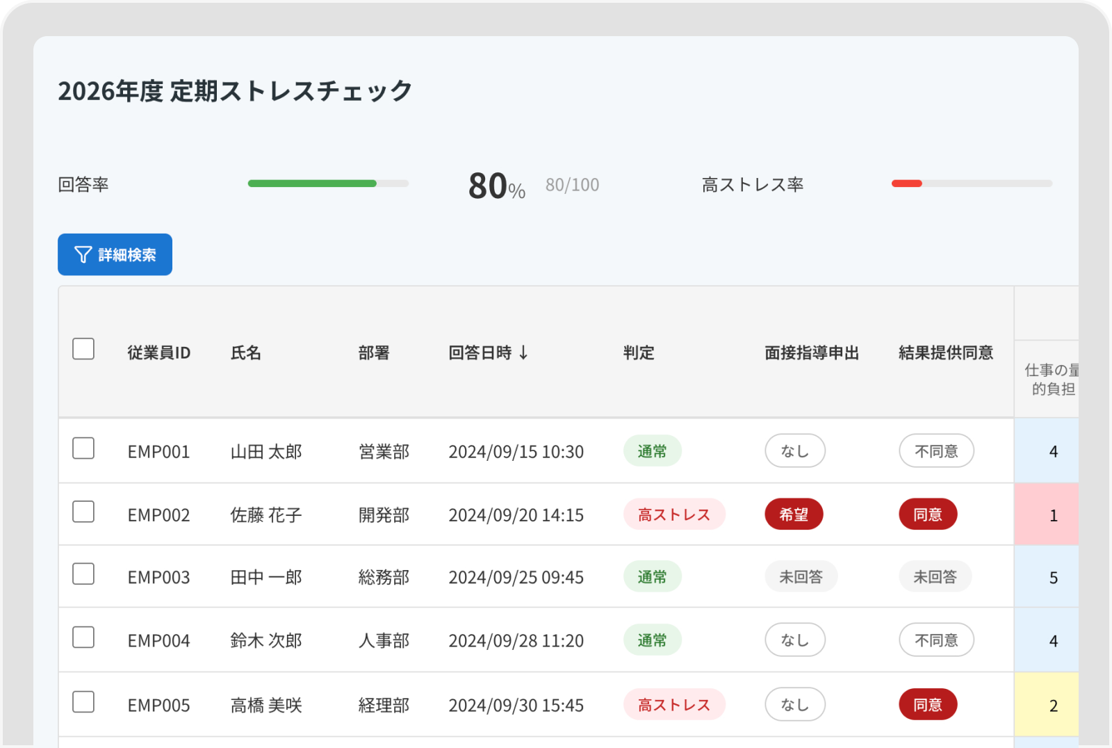This screenshot has height=748, width=1112.
Task: Click the sort arrow beside 回答日時
Action: click(x=523, y=352)
